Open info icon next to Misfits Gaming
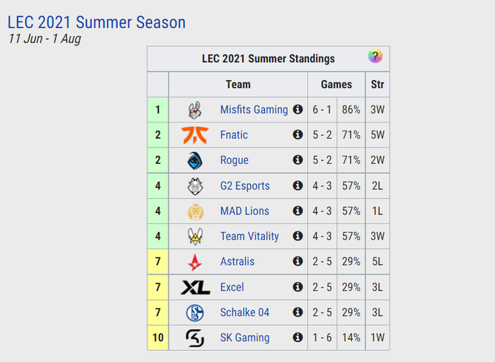Viewport: 495px width, 362px height. 298,110
